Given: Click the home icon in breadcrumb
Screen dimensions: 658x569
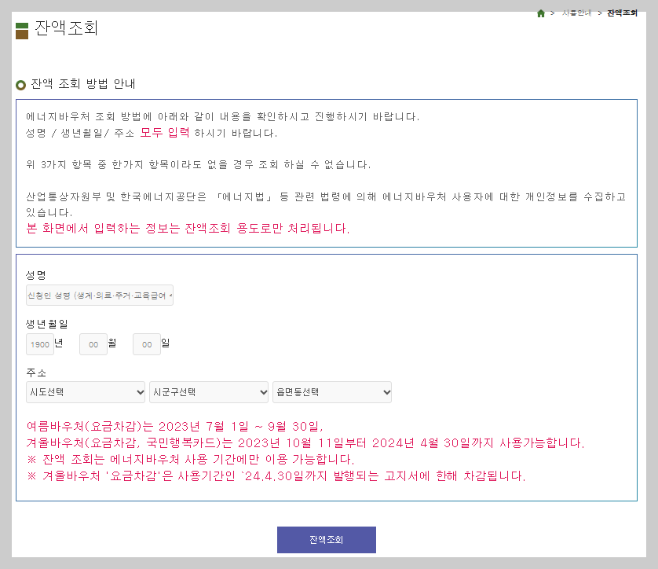Looking at the screenshot, I should pos(540,13).
